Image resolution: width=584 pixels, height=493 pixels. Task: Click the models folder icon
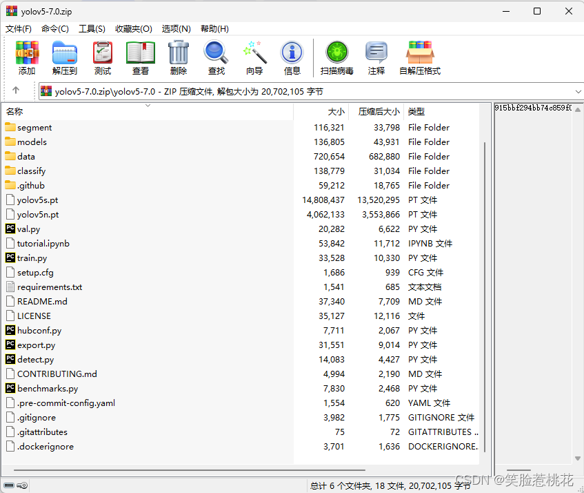click(10, 142)
